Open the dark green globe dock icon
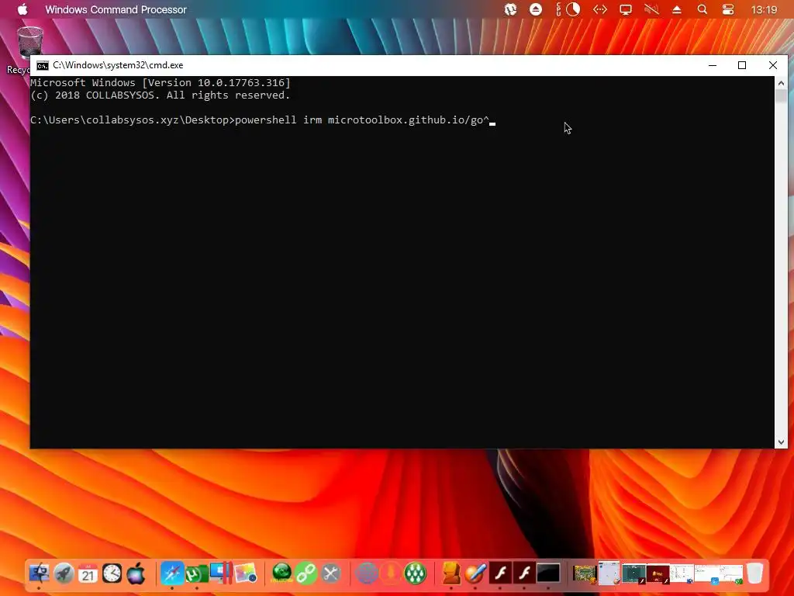The height and width of the screenshot is (596, 794). tap(281, 573)
